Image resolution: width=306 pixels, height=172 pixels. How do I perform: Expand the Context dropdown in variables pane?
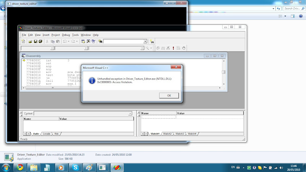click(130, 114)
